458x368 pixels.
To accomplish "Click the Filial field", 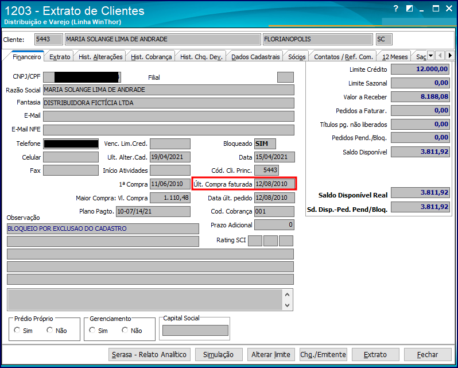I will tap(285, 78).
